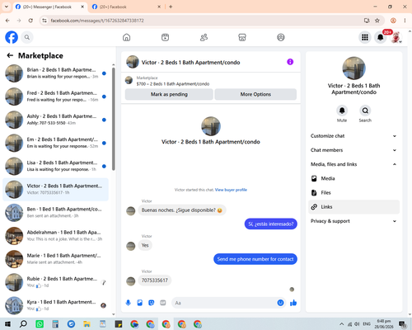Open Files in the side panel
This screenshot has height=330, width=412.
pyautogui.click(x=353, y=193)
